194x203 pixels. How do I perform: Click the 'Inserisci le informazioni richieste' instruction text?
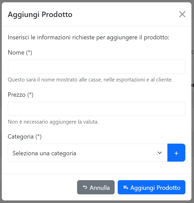pyautogui.click(x=89, y=37)
